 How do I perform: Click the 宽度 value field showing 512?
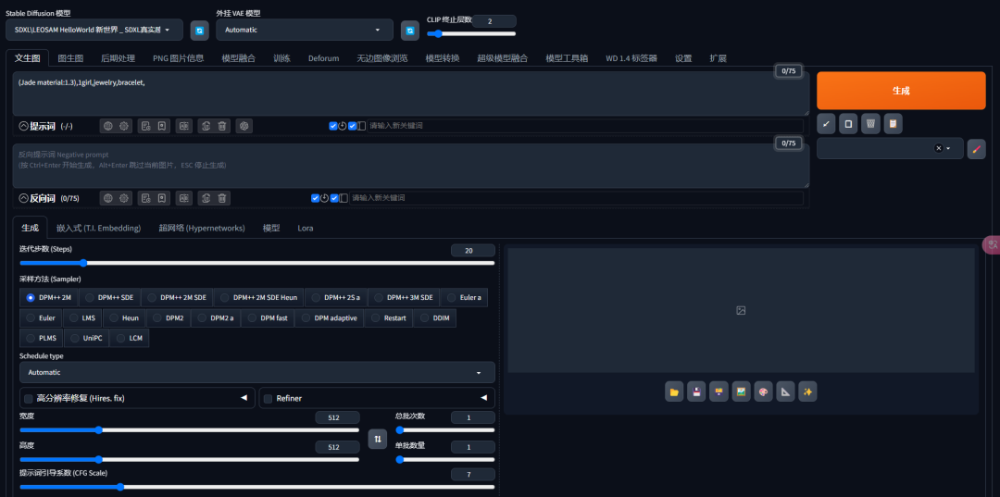(337, 418)
